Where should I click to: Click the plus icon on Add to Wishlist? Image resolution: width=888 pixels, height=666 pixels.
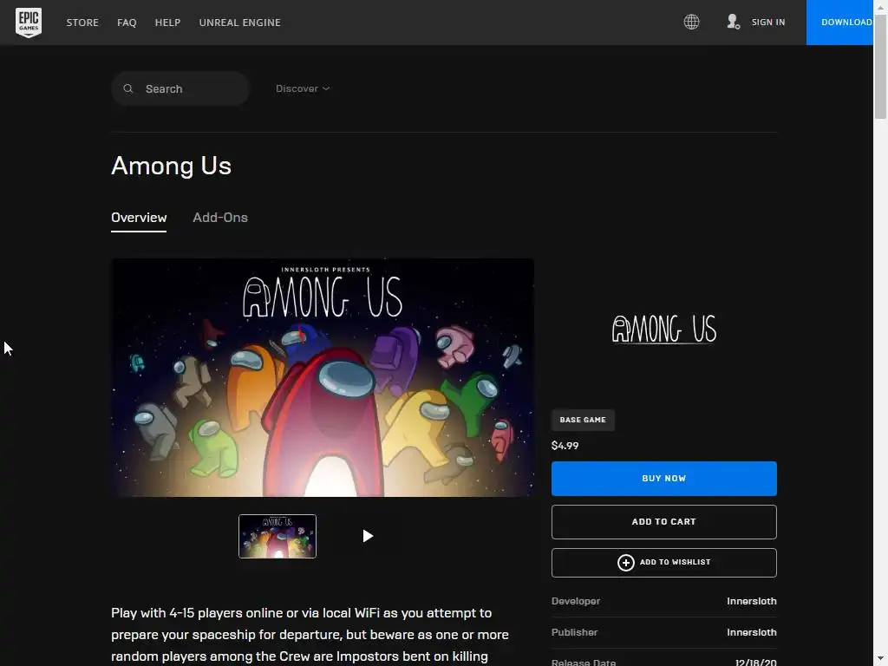(625, 562)
